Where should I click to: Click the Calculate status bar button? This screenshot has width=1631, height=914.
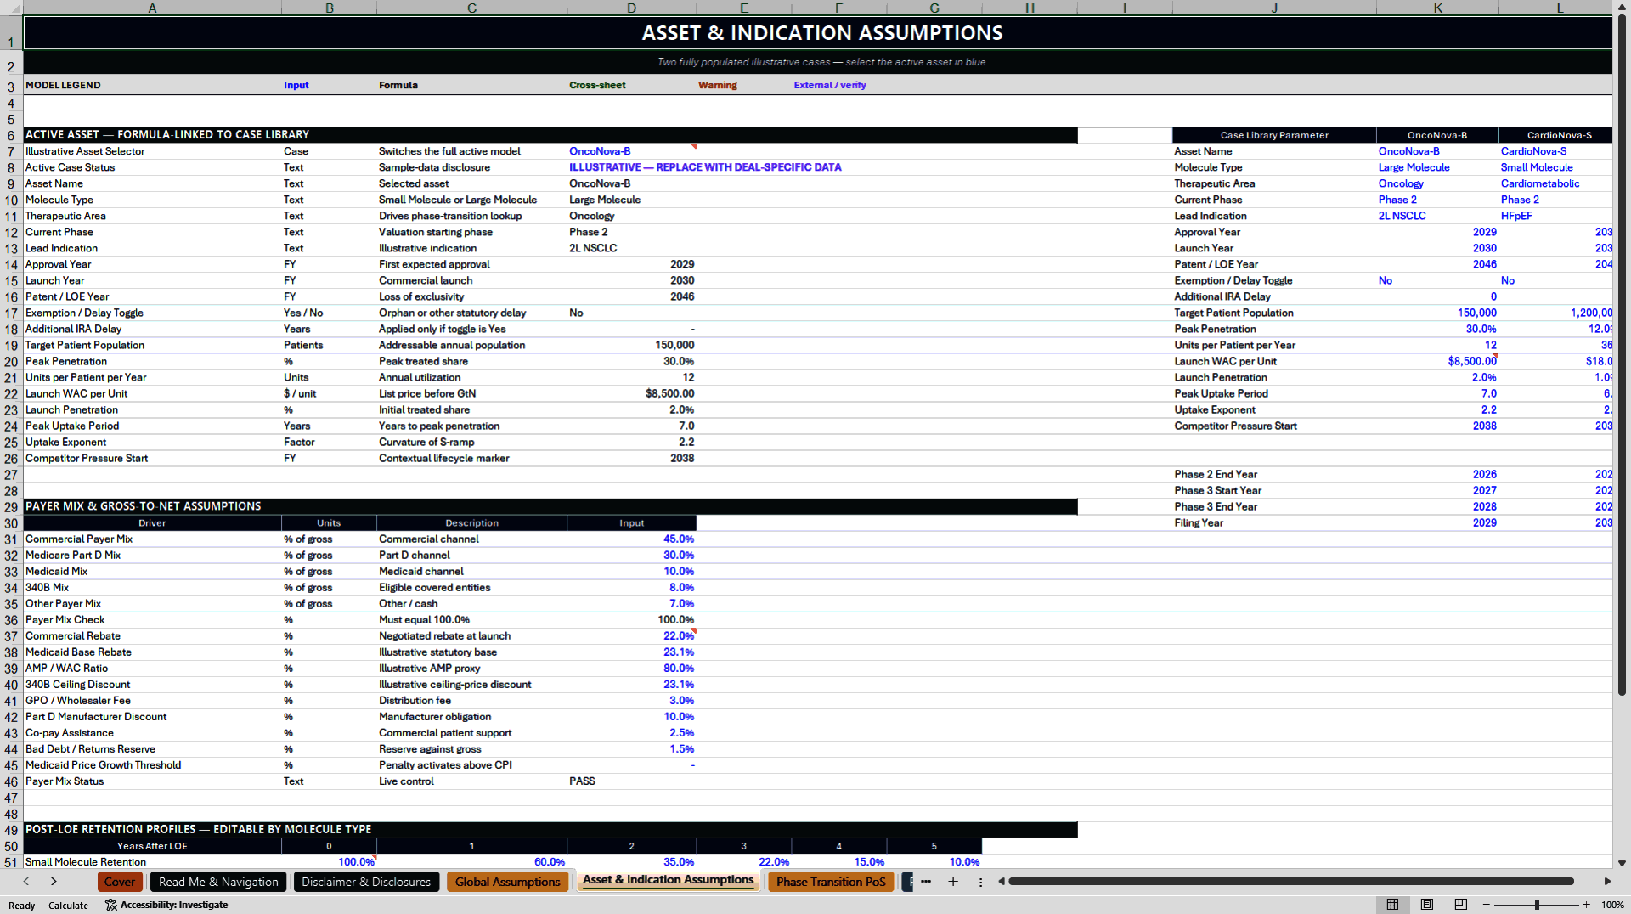click(x=68, y=906)
